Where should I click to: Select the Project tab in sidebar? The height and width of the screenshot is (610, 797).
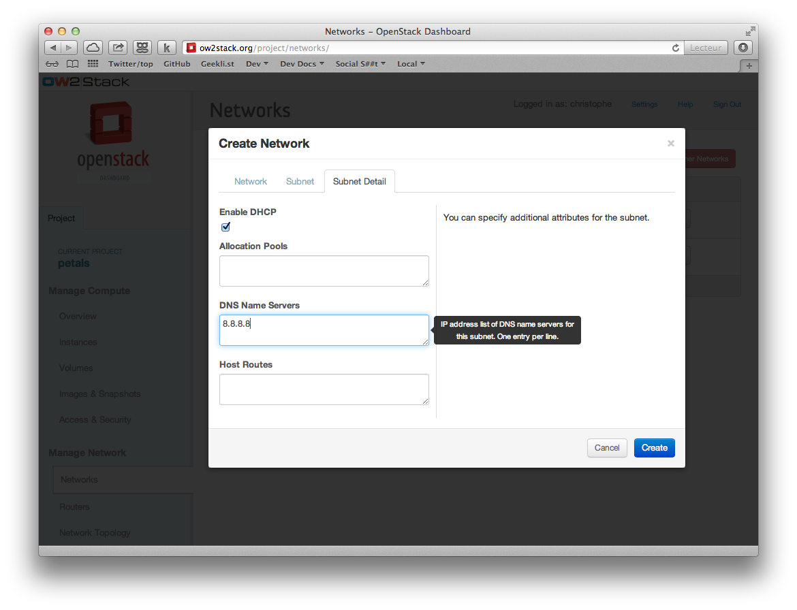coord(61,218)
